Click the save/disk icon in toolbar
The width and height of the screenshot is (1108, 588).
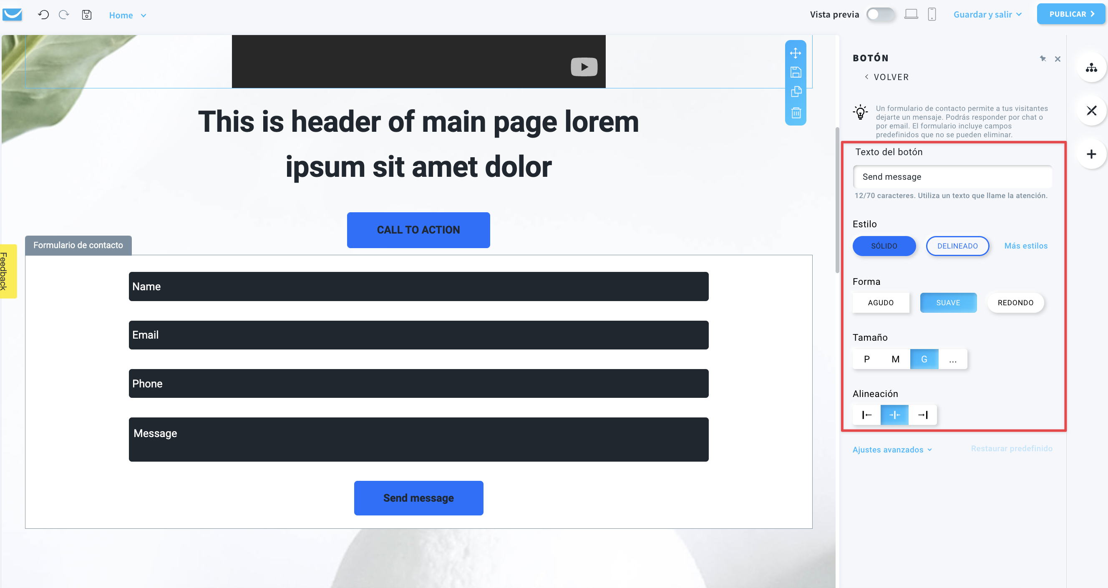coord(87,15)
